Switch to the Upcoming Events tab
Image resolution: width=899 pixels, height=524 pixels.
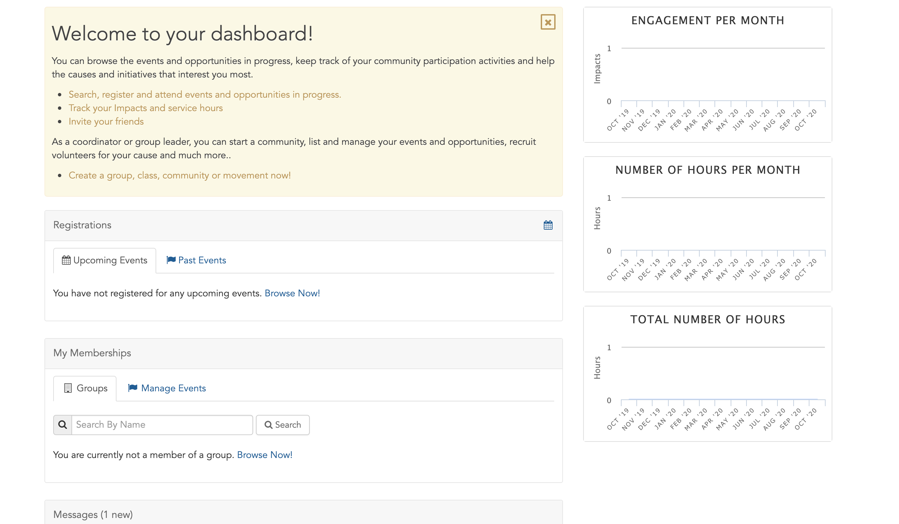pyautogui.click(x=104, y=260)
